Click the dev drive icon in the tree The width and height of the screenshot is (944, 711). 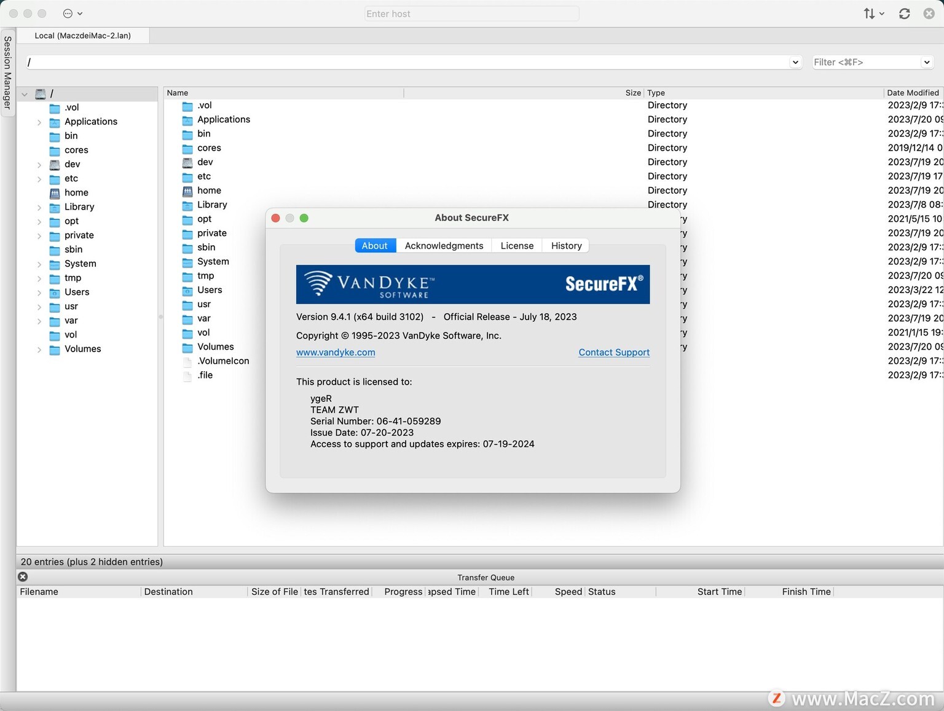point(55,165)
